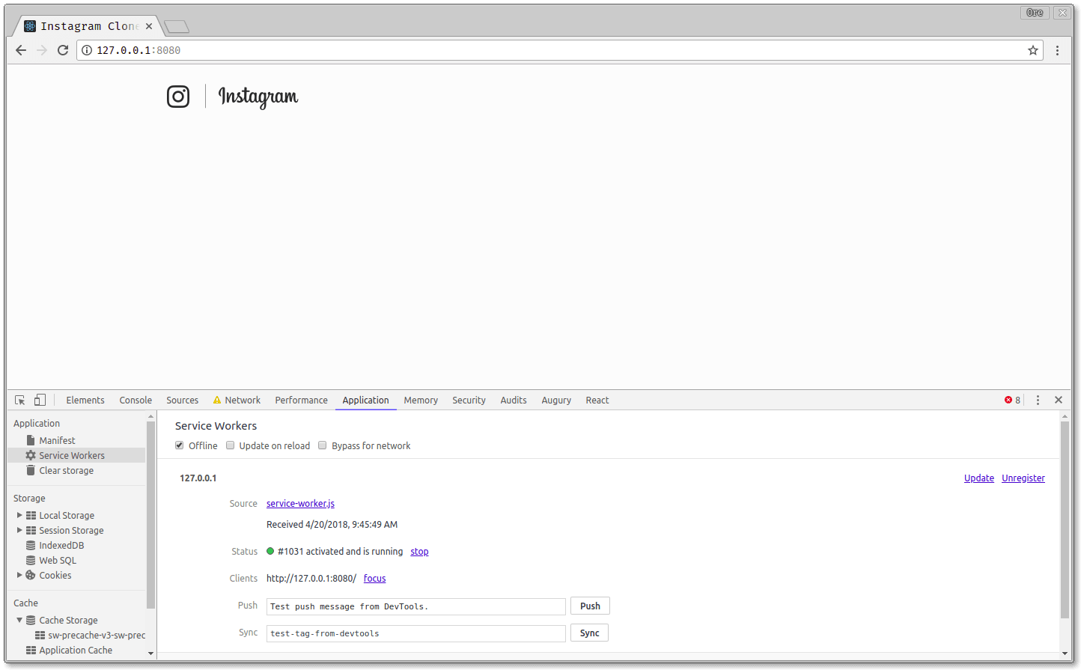Click IndexedDB database icon
This screenshot has width=1081, height=670.
31,546
